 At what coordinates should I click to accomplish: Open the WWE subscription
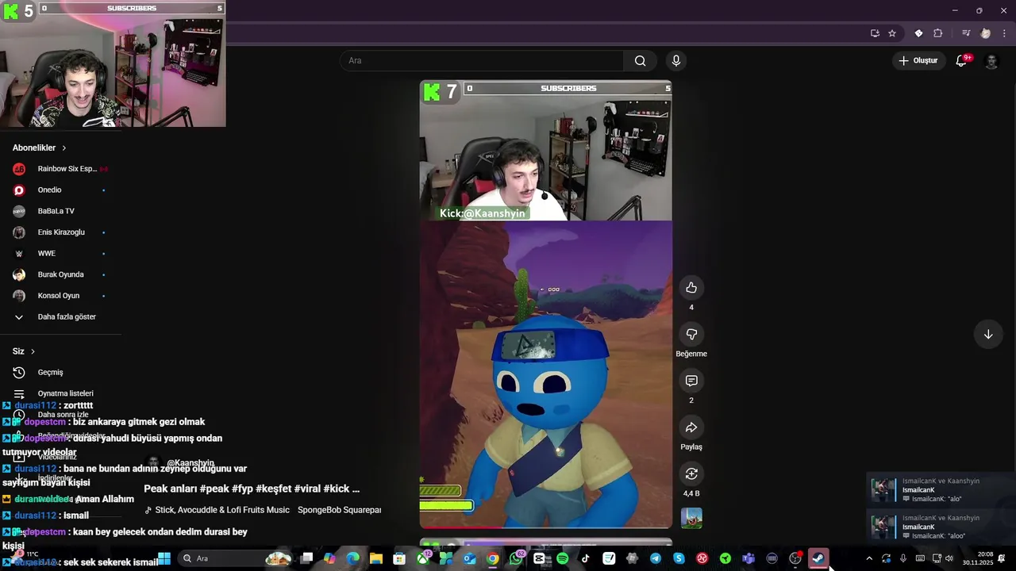point(60,254)
